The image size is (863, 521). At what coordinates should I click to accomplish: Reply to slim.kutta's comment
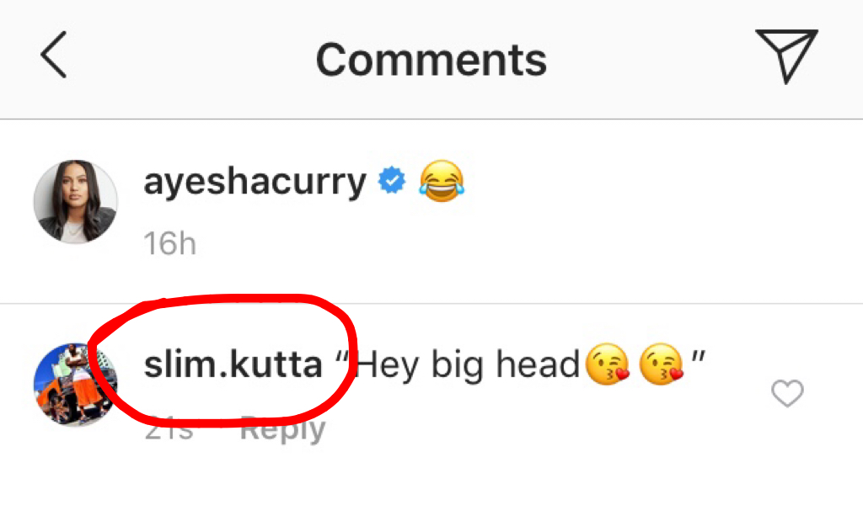click(283, 430)
